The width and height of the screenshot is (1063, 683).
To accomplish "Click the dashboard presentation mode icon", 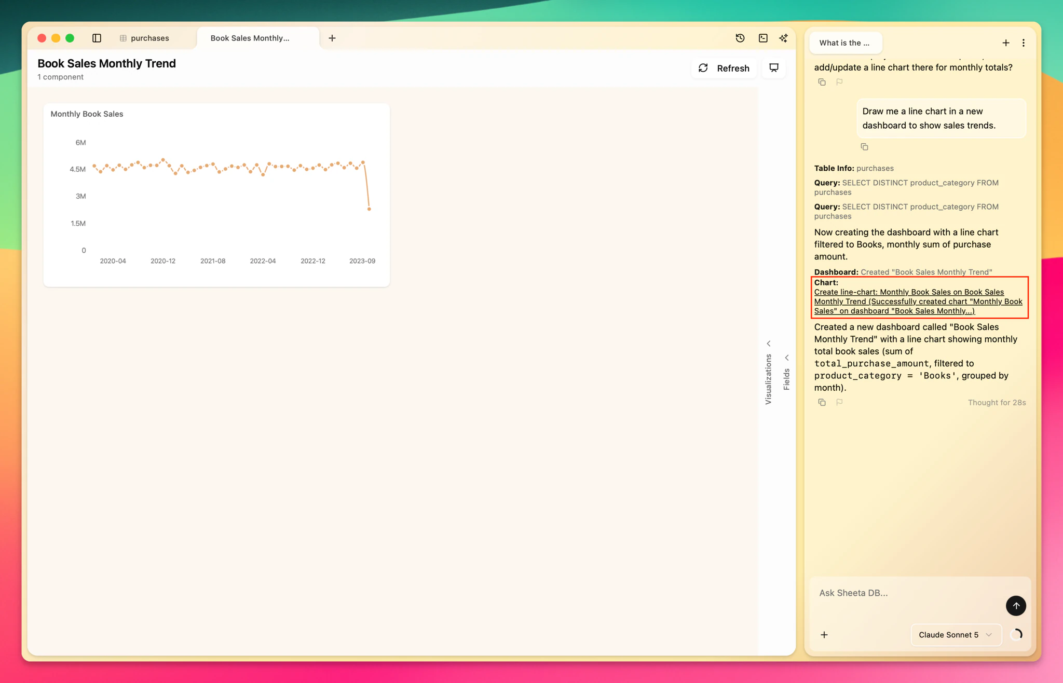I will [774, 68].
